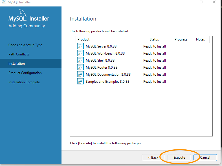This screenshot has height=166, width=222.
Task: Select the Samples and Examples 8.0.33 text
Action: (x=107, y=82)
